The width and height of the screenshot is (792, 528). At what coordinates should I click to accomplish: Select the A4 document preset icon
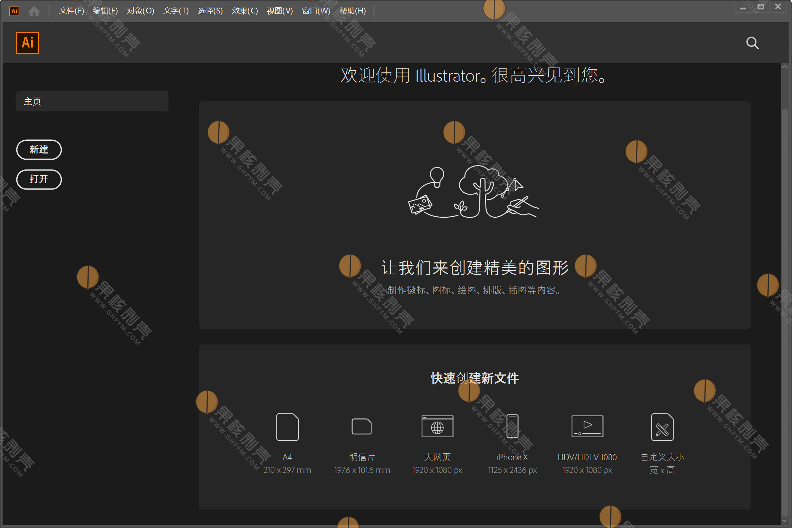coord(287,427)
